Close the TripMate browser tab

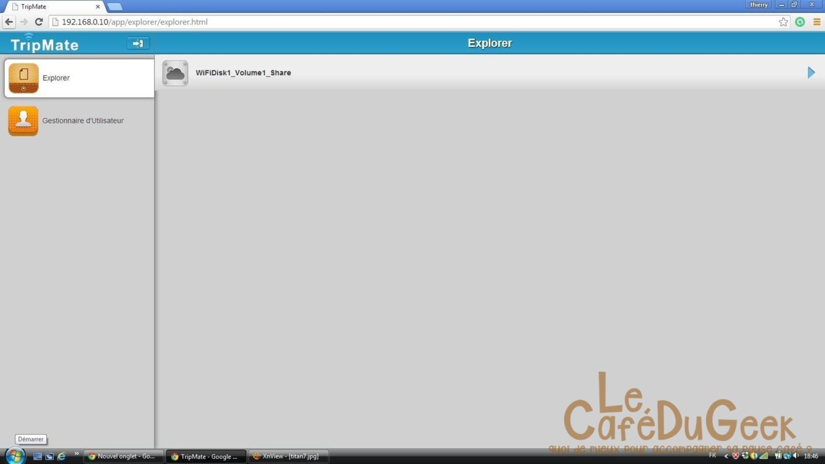[x=98, y=7]
